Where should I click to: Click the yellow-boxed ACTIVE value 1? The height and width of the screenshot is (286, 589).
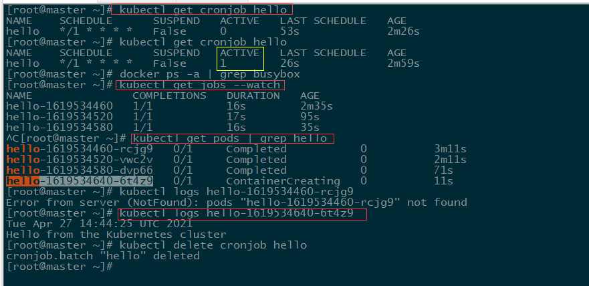click(223, 63)
